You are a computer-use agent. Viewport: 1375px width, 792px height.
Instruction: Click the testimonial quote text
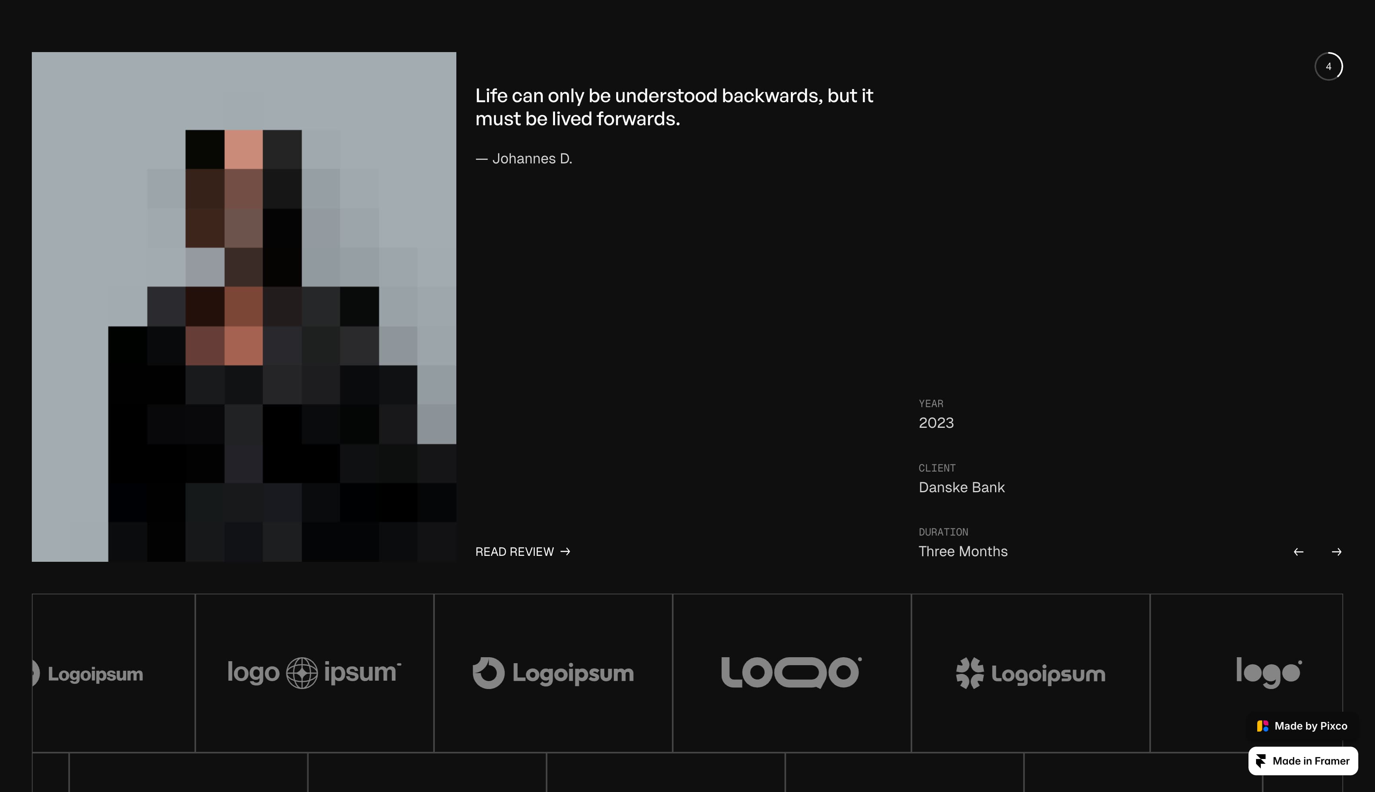(x=674, y=107)
